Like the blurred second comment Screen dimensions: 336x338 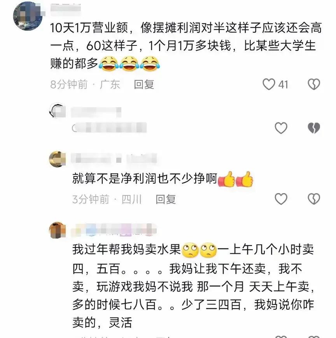tap(281, 128)
